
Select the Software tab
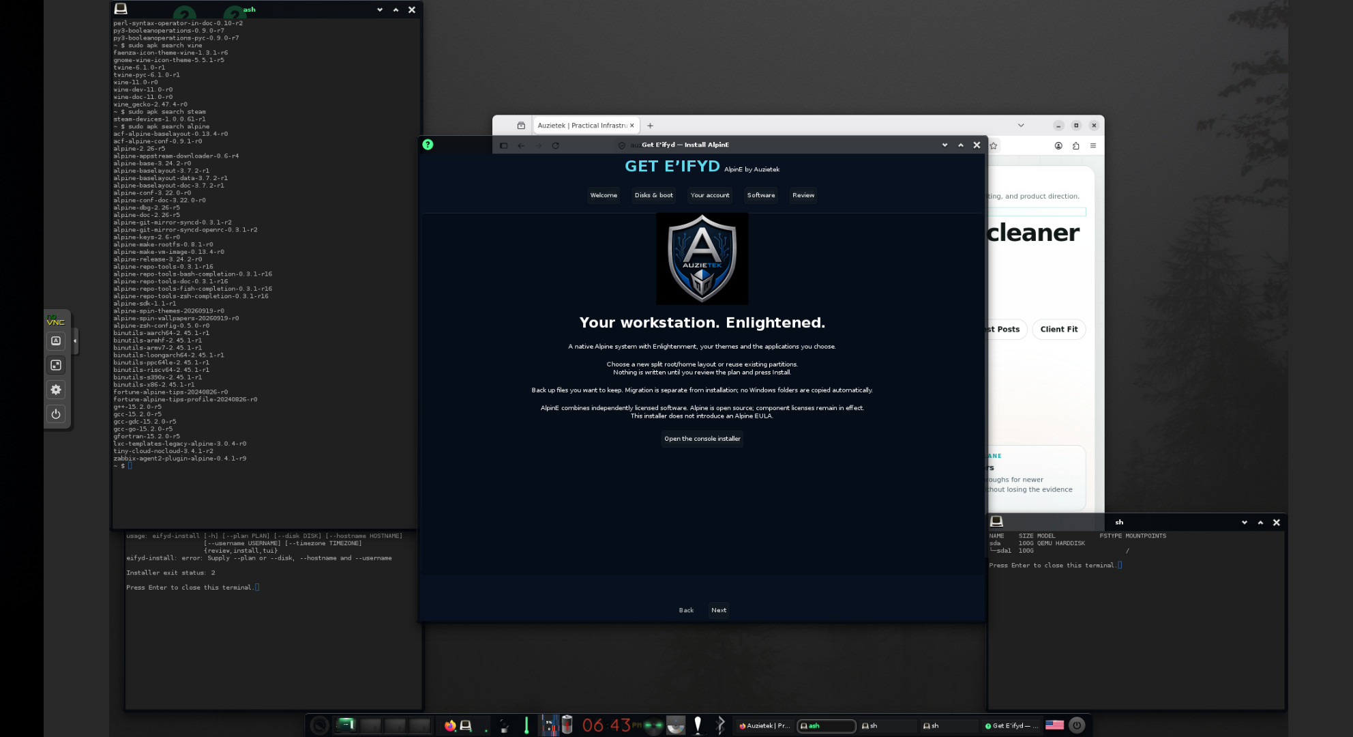click(x=761, y=195)
